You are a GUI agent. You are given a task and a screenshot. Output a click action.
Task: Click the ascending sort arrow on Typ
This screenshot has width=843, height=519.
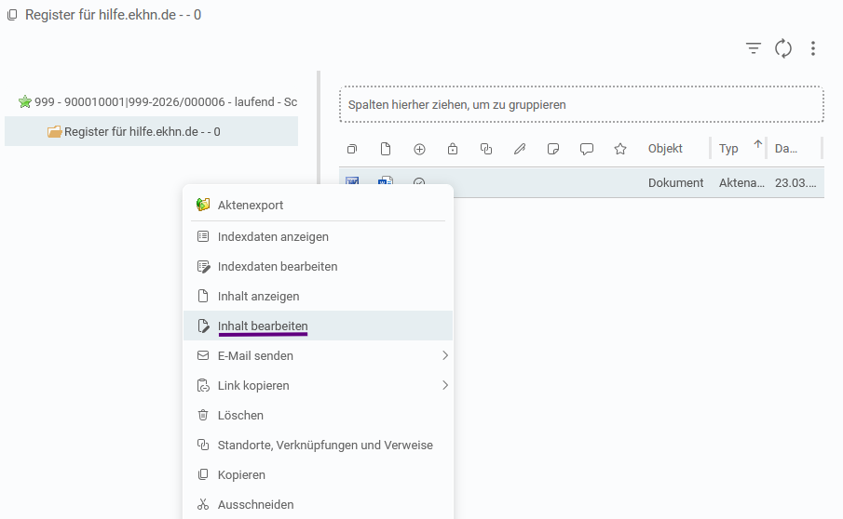[x=757, y=144]
